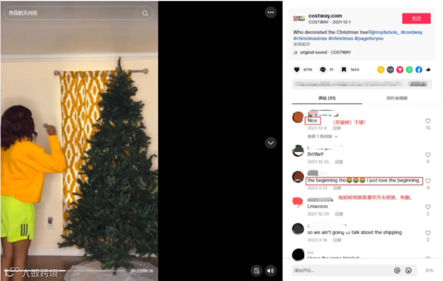Like the "Nice" comment
The image size is (443, 281).
click(x=428, y=121)
